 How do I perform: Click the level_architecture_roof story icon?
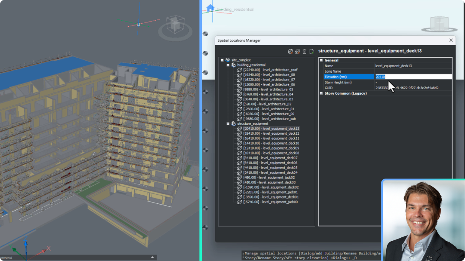click(x=240, y=70)
